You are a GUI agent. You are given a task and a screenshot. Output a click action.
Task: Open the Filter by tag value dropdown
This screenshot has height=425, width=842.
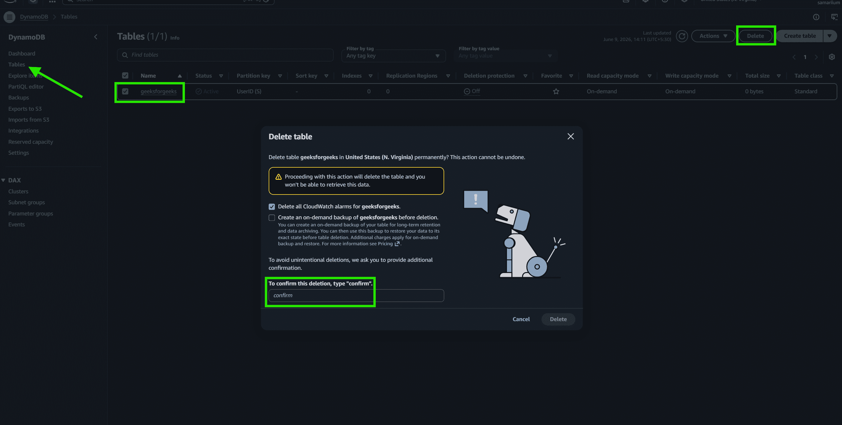click(x=505, y=56)
